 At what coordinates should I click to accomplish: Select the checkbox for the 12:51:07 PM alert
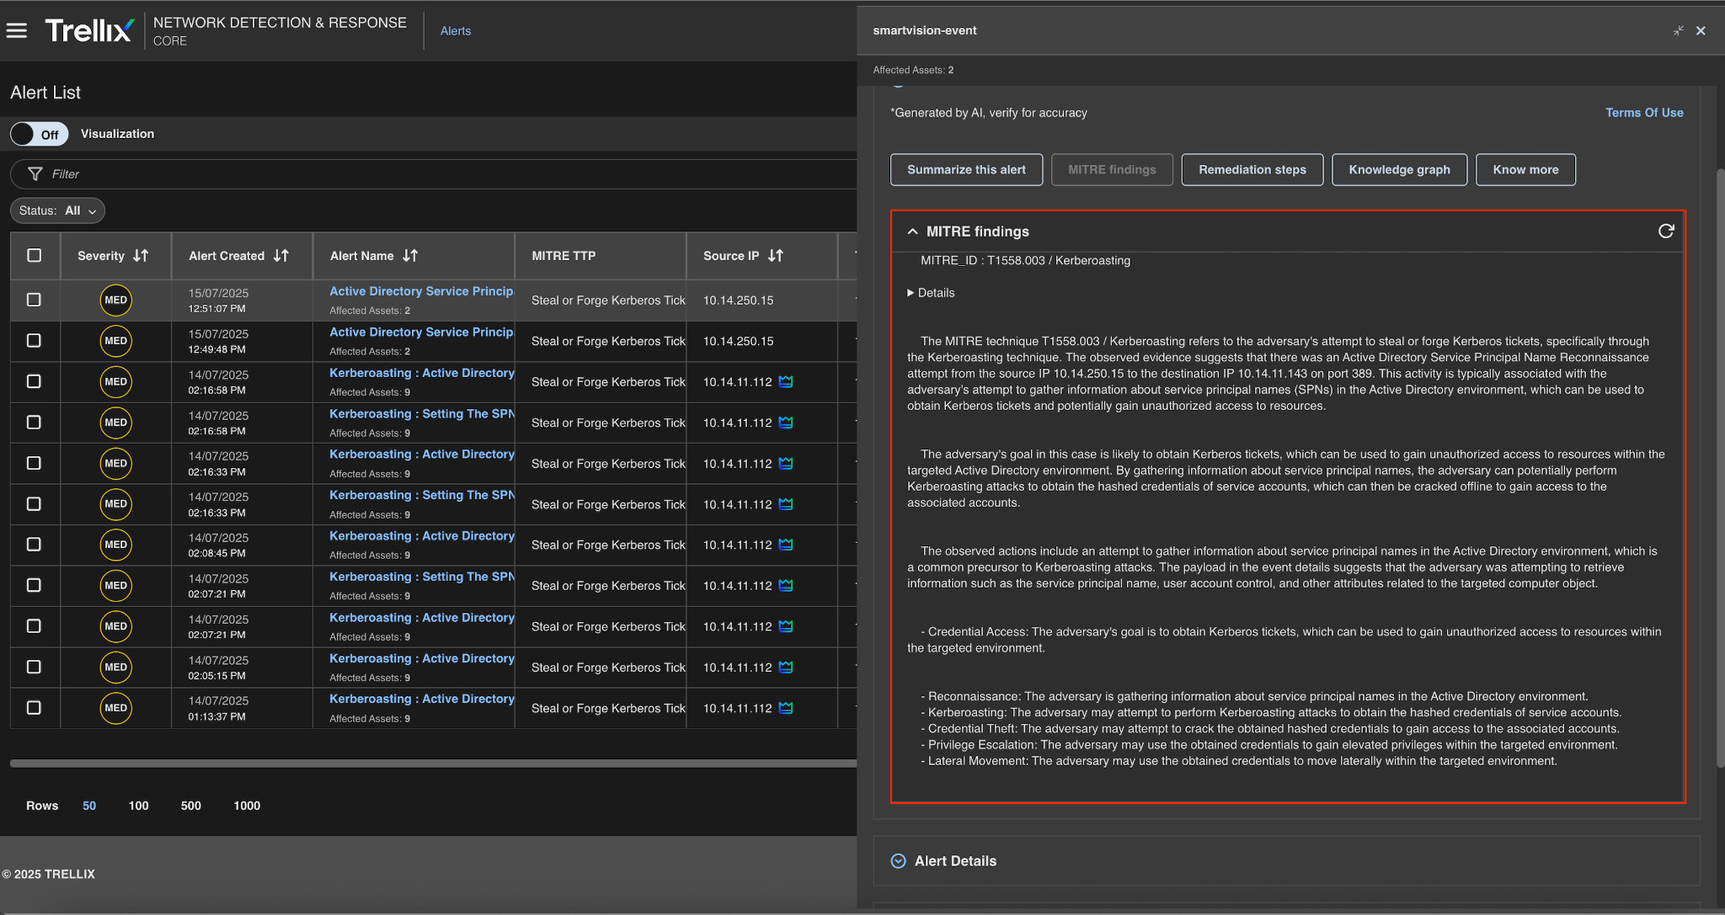(x=35, y=300)
